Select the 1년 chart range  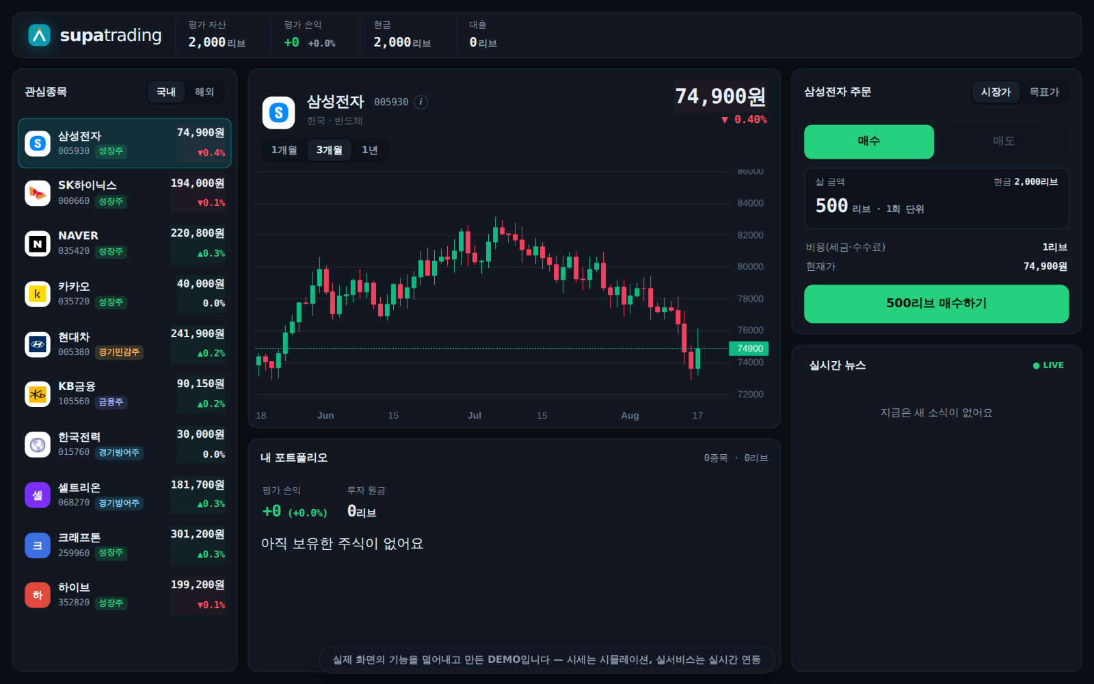click(369, 150)
